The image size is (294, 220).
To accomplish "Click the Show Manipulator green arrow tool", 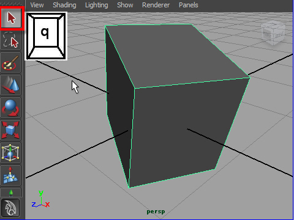I will pos(11,193).
